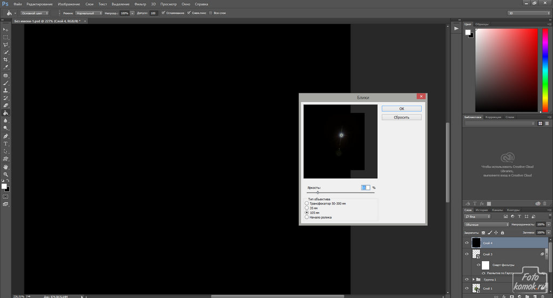Viewport: 553px width, 298px height.
Task: Hide layer Слой 4 with eye icon
Action: (467, 243)
